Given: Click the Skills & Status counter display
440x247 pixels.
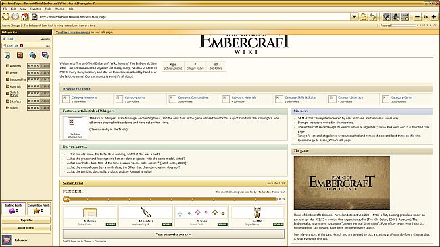Looking at the screenshot, I should (x=39, y=94).
